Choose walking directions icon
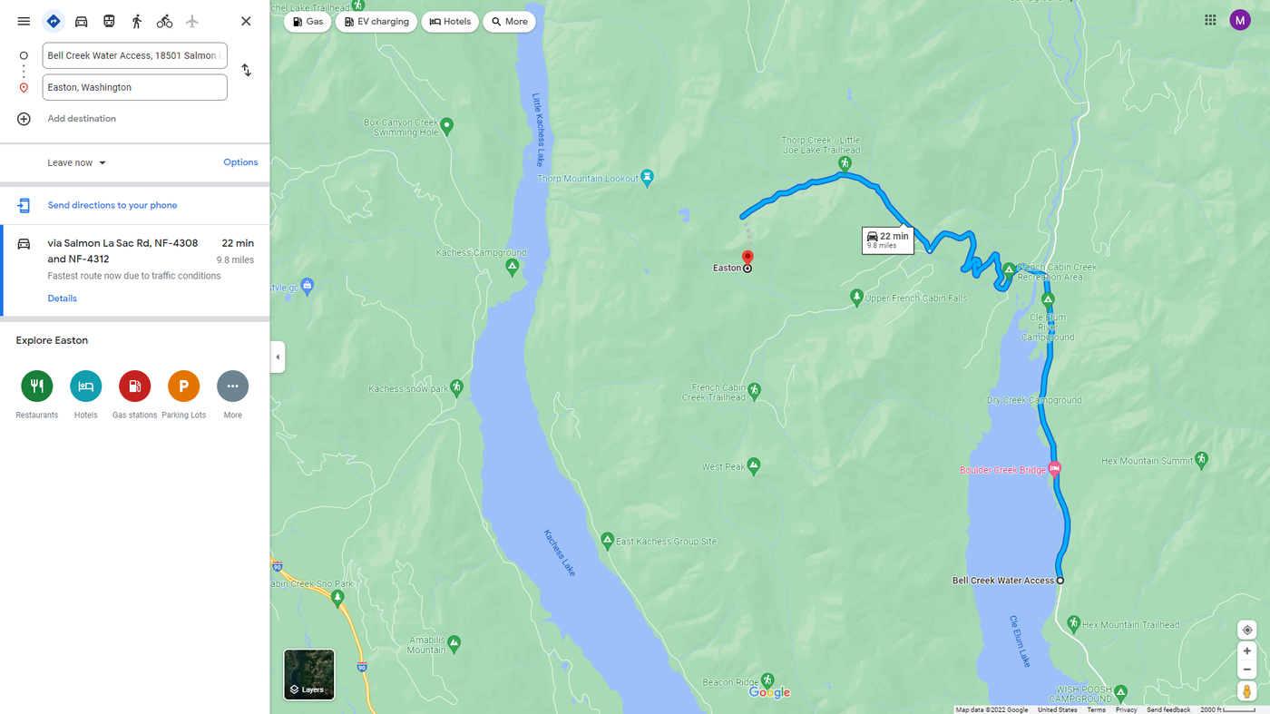 tap(137, 21)
